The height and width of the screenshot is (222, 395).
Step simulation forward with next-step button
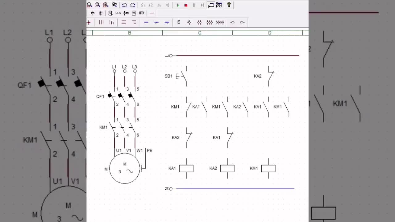(x=202, y=5)
